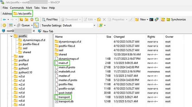Screen dimensions: 192x107
Task: Click the Delete X icon
Action: [104, 19]
